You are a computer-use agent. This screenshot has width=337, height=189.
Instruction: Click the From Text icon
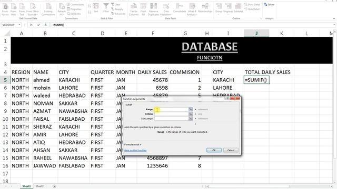click(x=22, y=9)
